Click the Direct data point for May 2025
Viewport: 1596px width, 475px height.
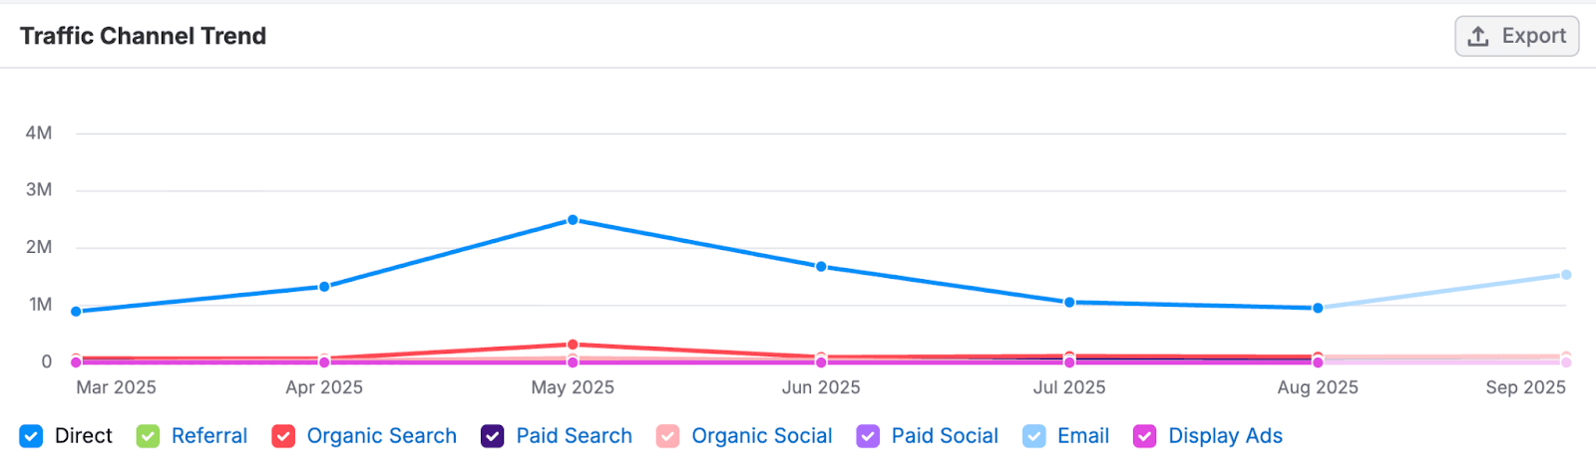pyautogui.click(x=573, y=220)
